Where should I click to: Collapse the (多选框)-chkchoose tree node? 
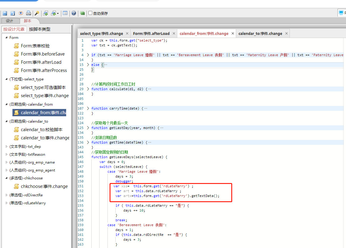click(7, 178)
